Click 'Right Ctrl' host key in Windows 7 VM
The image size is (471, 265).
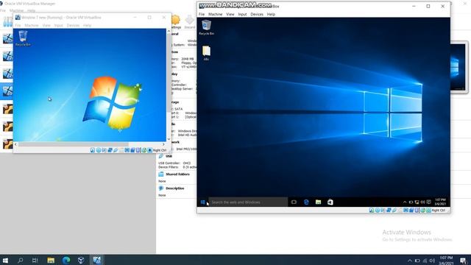(160, 150)
